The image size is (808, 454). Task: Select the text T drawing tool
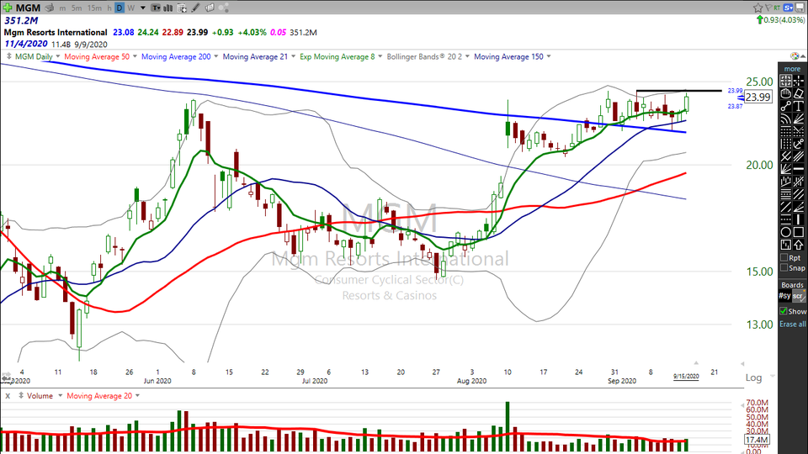coord(798,106)
